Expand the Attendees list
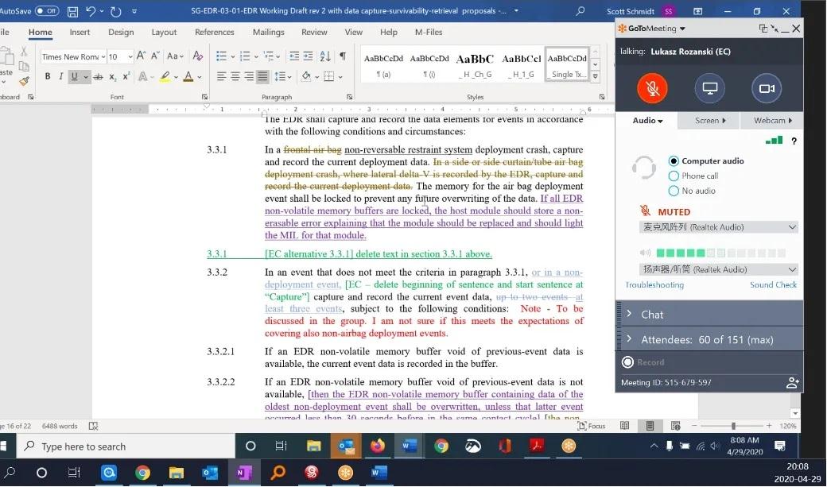 coord(709,339)
